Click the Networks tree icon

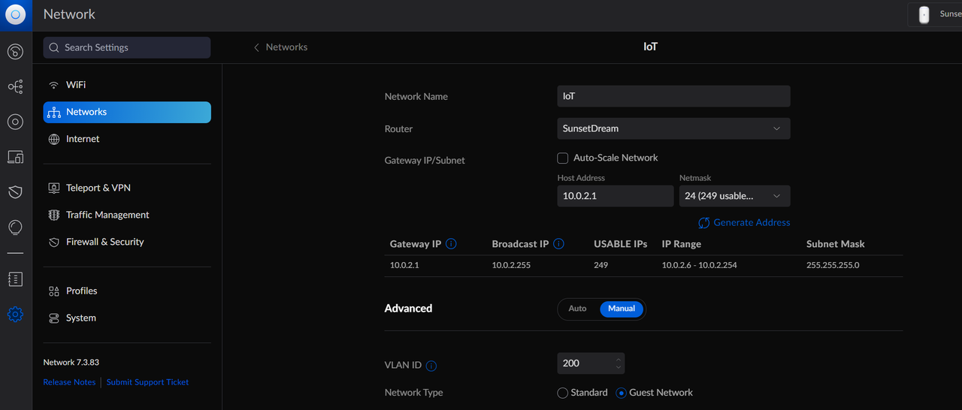click(54, 112)
